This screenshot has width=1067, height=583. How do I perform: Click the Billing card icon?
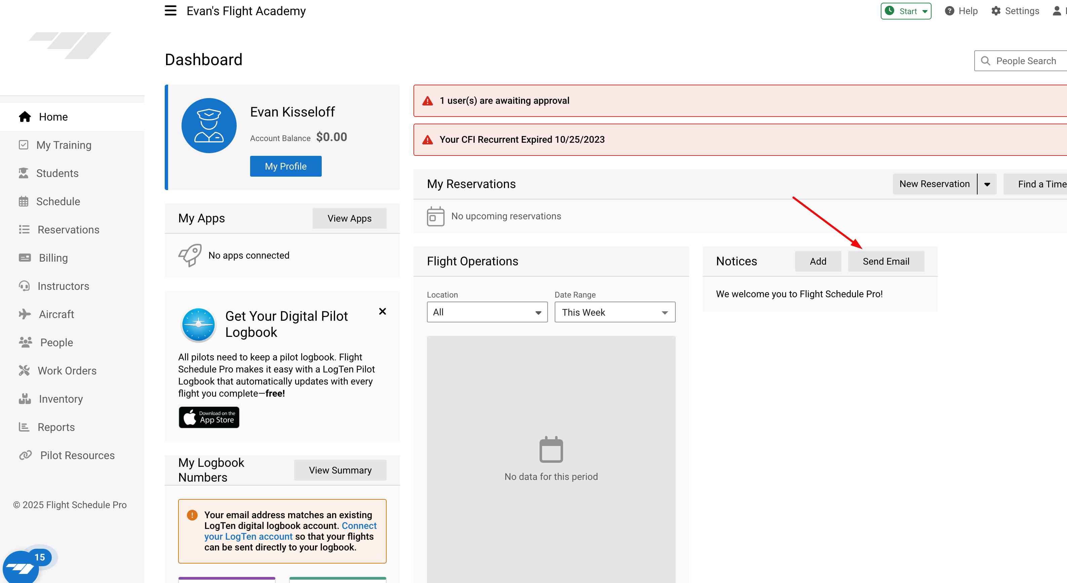[x=25, y=258]
